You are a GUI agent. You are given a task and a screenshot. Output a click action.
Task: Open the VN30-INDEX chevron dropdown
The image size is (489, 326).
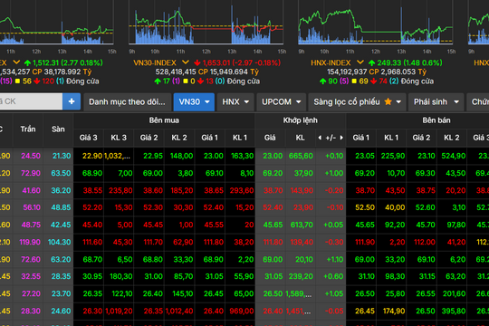click(186, 62)
